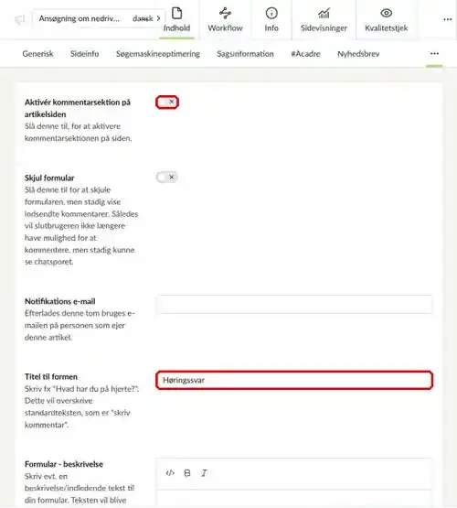Click the 'Titel til formen' label text
Screen dimensions: 457x508
click(x=51, y=377)
